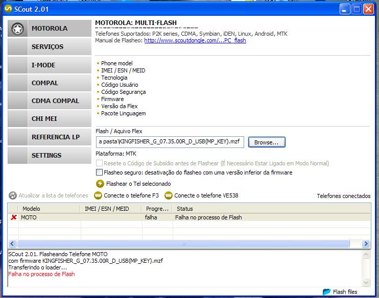
Task: Click the connector icon for telefone VE538
Action: (x=169, y=195)
